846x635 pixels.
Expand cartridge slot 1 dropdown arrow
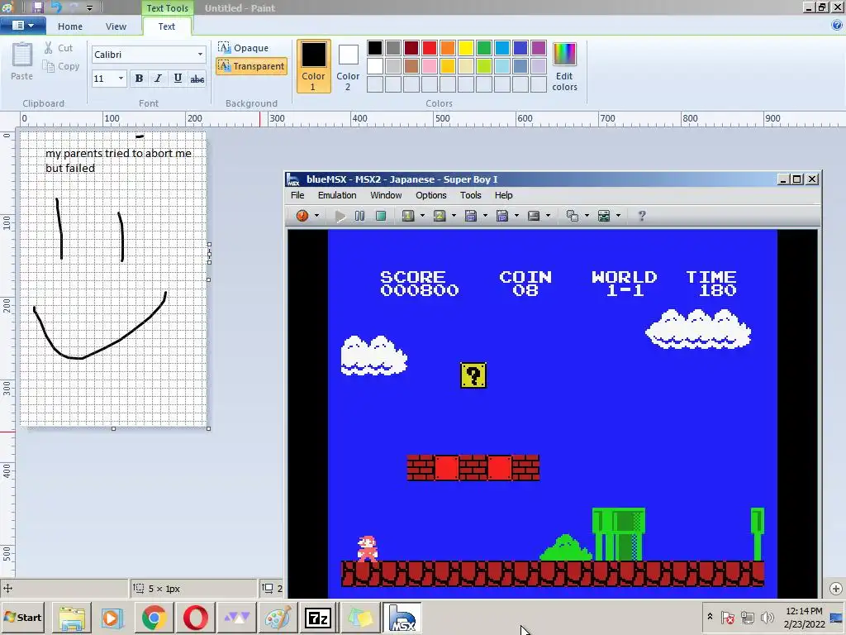coord(422,216)
